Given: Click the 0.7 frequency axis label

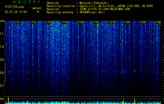Looking at the screenshot, I should click(2, 86).
